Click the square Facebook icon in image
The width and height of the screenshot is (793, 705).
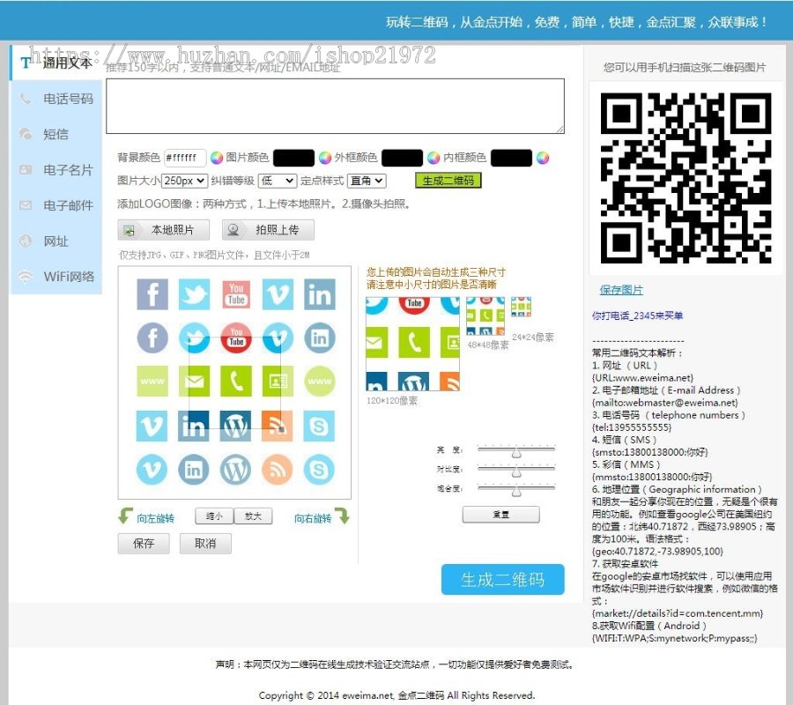(x=152, y=293)
